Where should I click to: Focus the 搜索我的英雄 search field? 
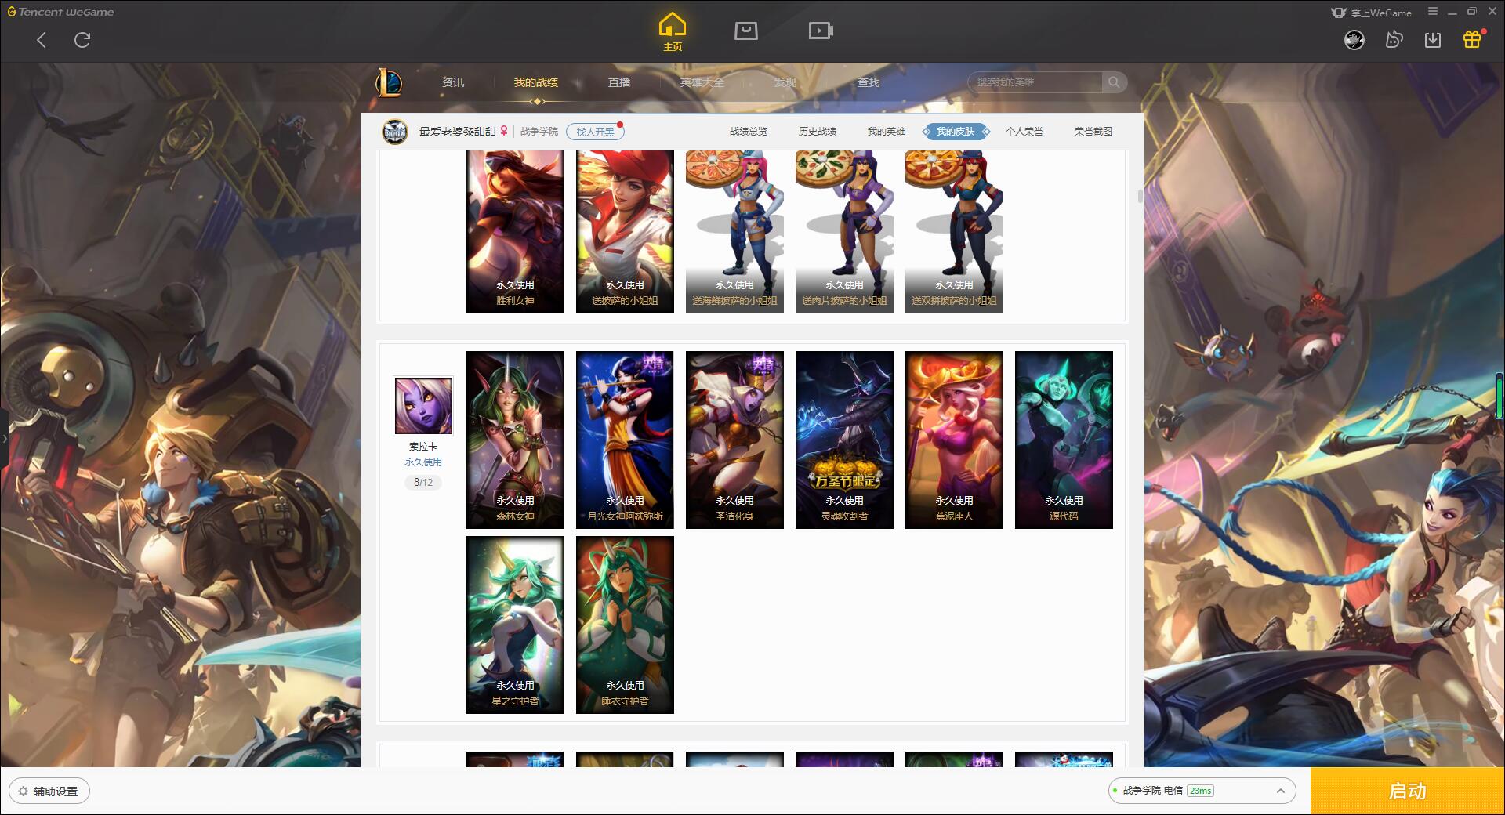coord(1035,82)
